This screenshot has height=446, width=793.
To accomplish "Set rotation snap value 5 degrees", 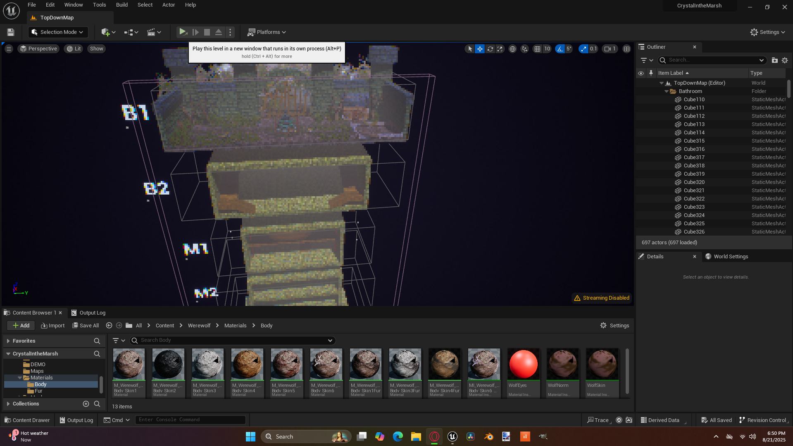I will (569, 49).
